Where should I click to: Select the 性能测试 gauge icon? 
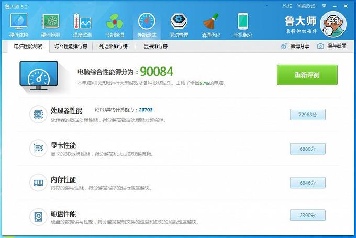147,25
